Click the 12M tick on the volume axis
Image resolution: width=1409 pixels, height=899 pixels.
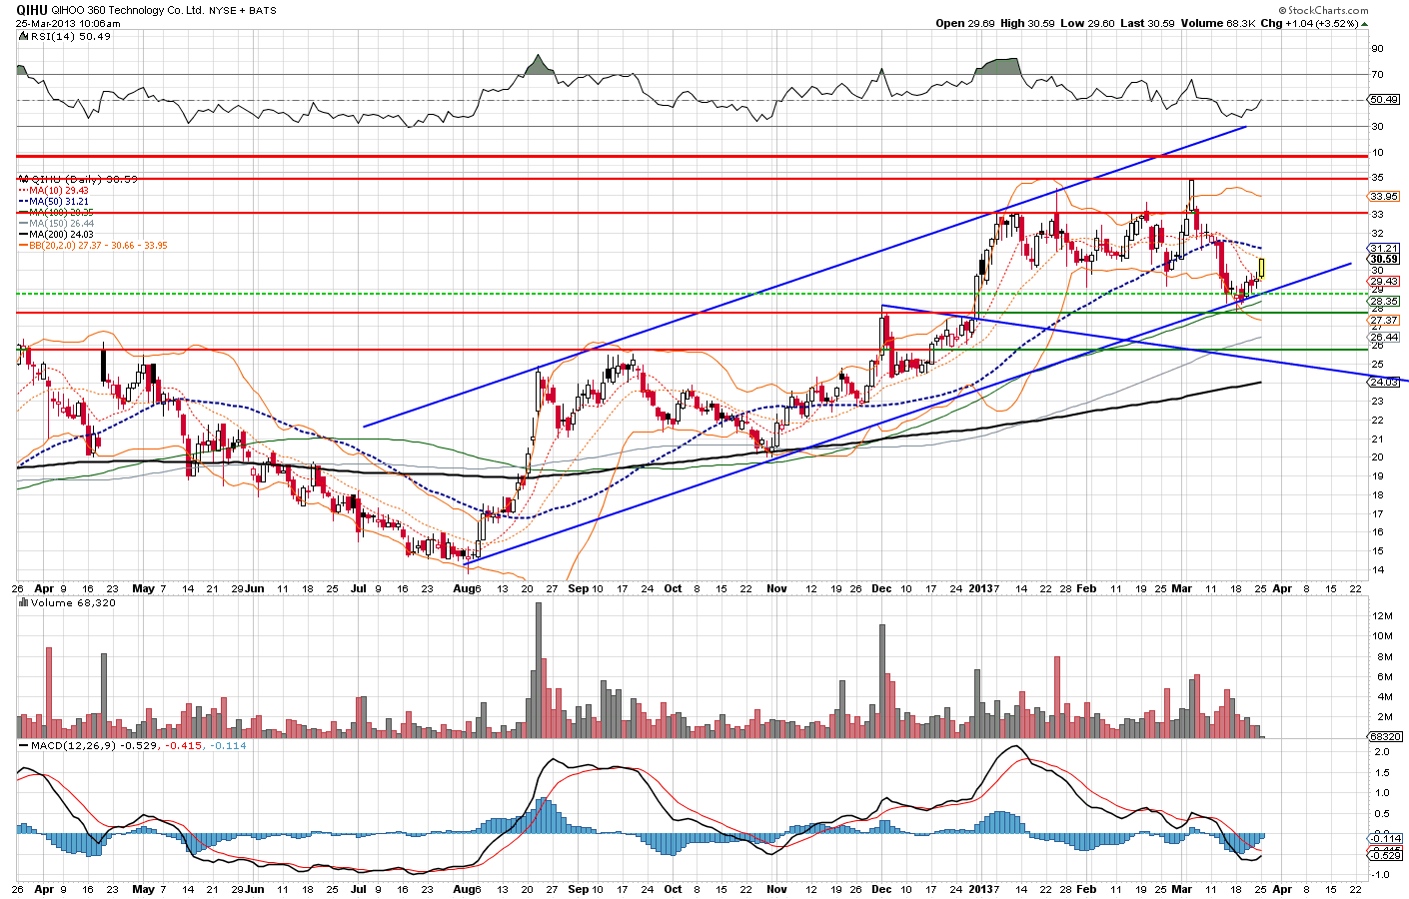pyautogui.click(x=1383, y=615)
